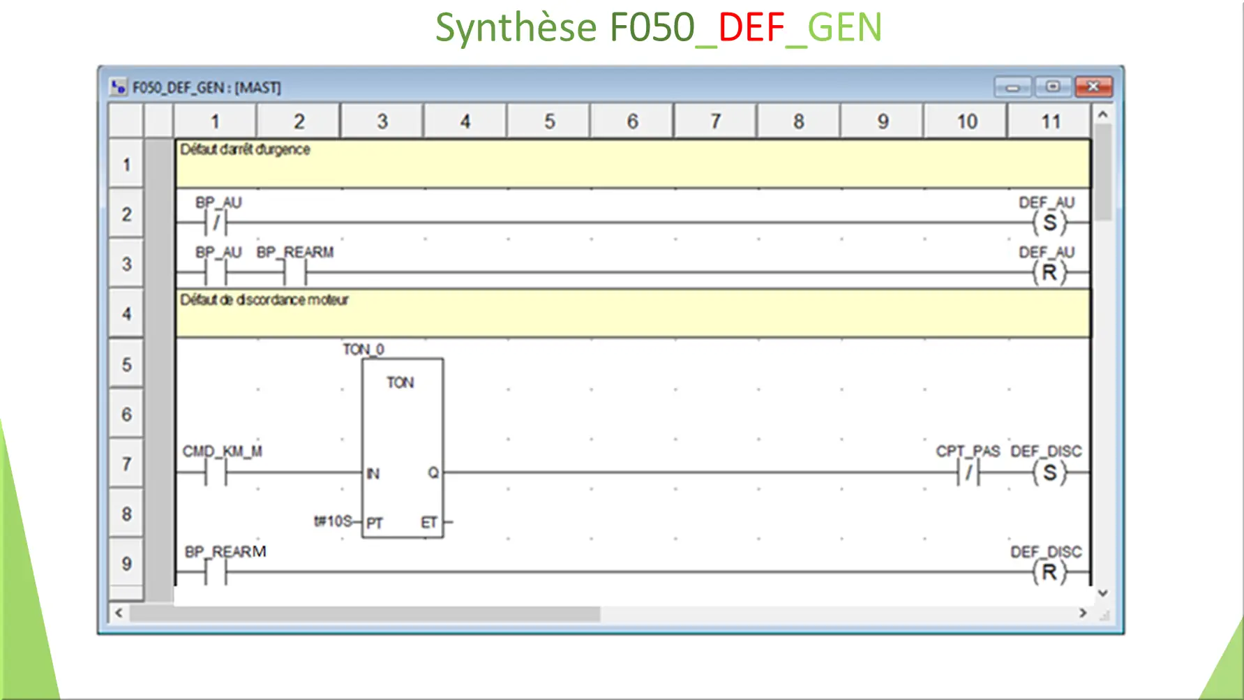This screenshot has width=1244, height=700.
Task: Click the vertical scrollbar down arrow
Action: pos(1103,593)
